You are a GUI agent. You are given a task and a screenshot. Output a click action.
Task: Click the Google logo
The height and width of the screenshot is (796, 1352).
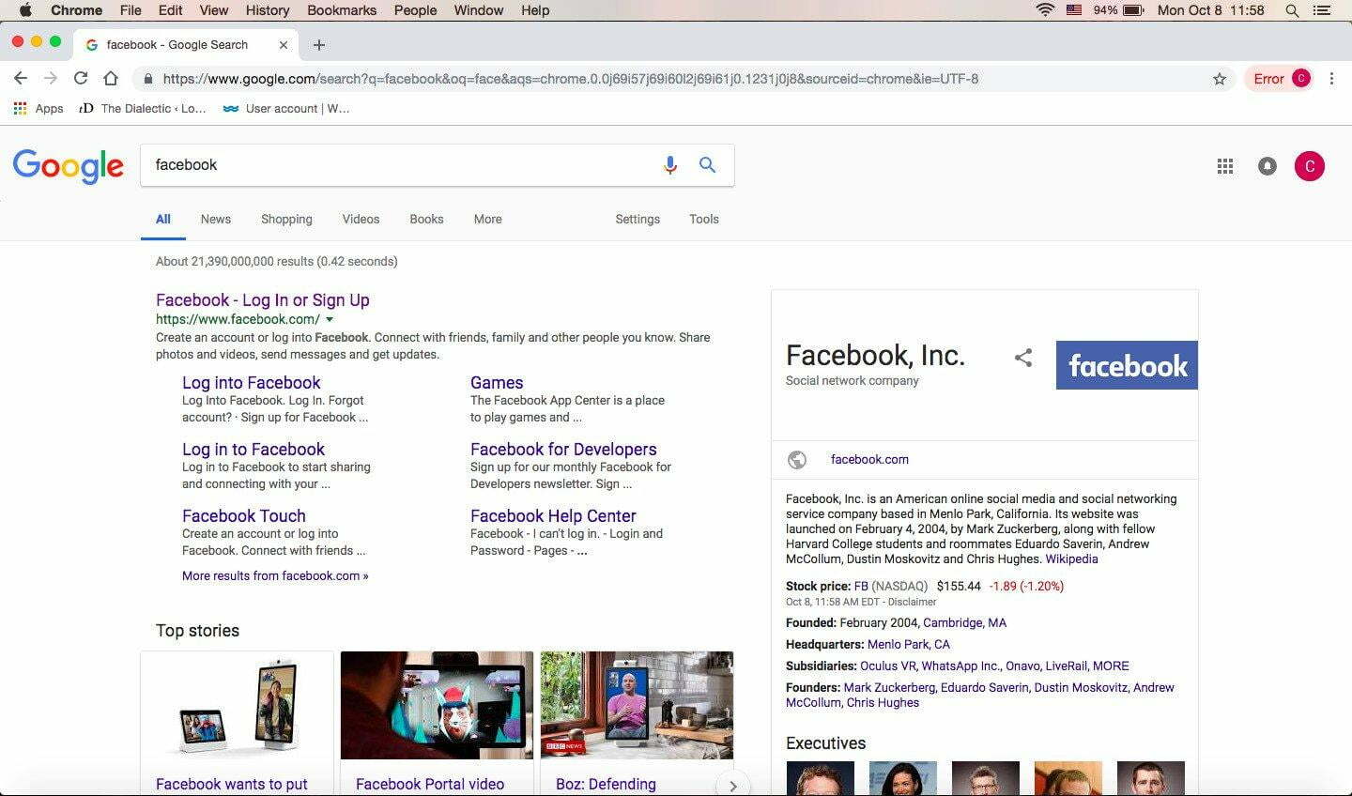pyautogui.click(x=69, y=167)
